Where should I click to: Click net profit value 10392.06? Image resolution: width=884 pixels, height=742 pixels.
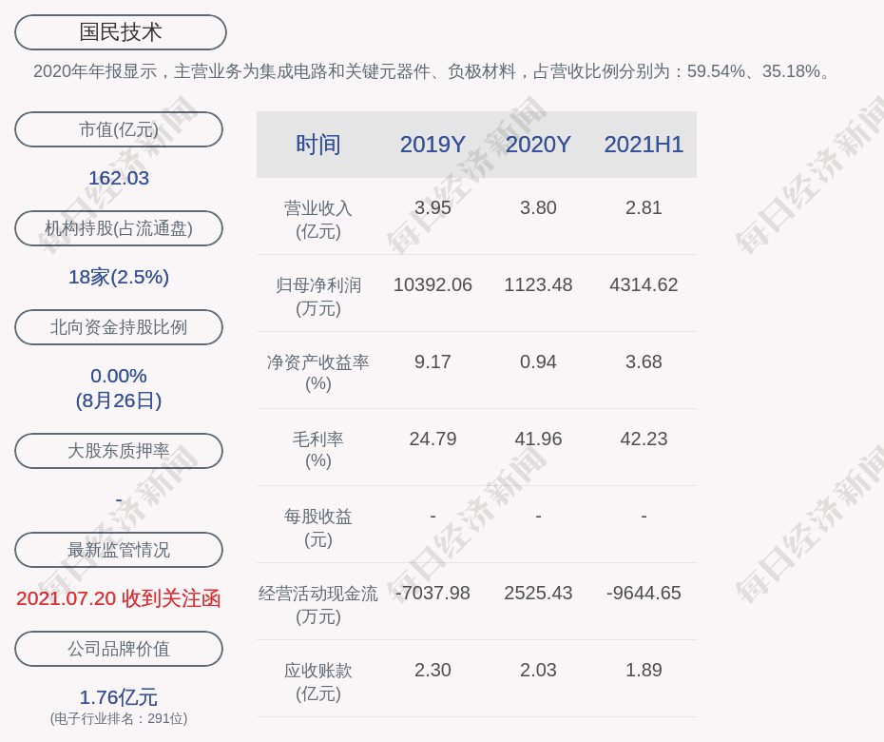click(432, 284)
